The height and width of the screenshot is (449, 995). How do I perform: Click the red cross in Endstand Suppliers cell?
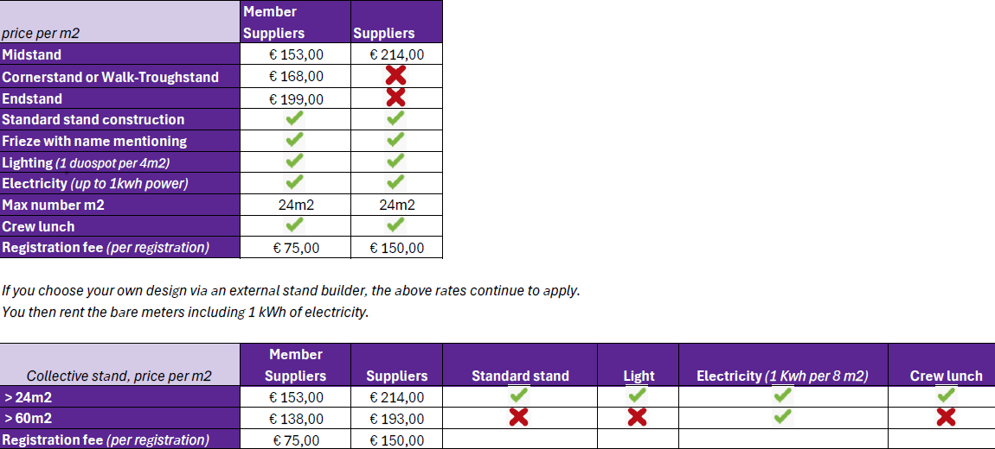[396, 98]
